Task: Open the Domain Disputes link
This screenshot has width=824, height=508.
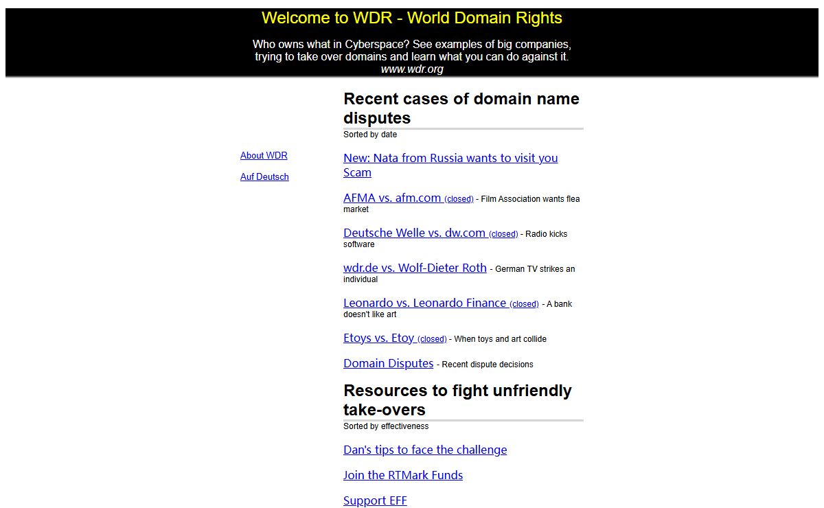Action: pyautogui.click(x=389, y=363)
